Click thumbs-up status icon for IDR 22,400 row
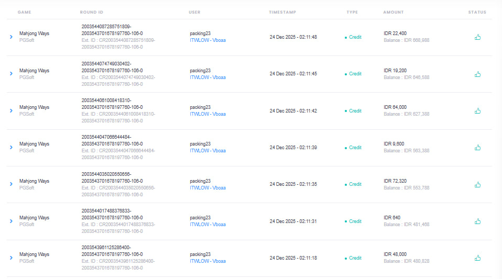The height and width of the screenshot is (279, 502). 477,37
